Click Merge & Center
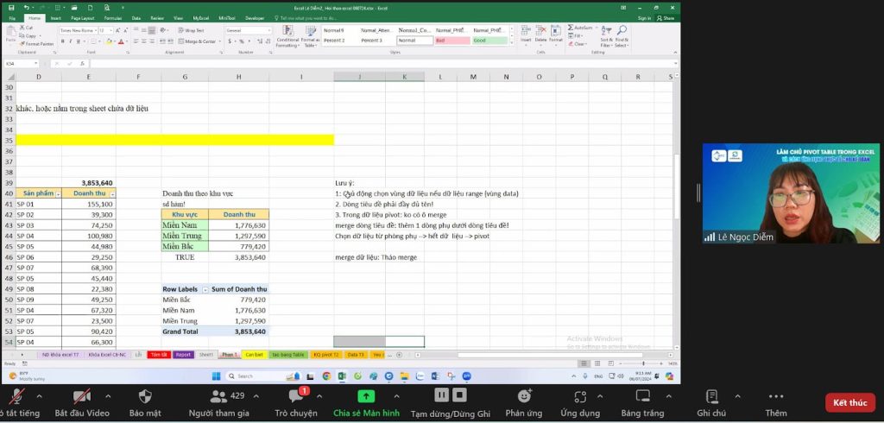Screen dimensions: 884x423 pos(197,41)
